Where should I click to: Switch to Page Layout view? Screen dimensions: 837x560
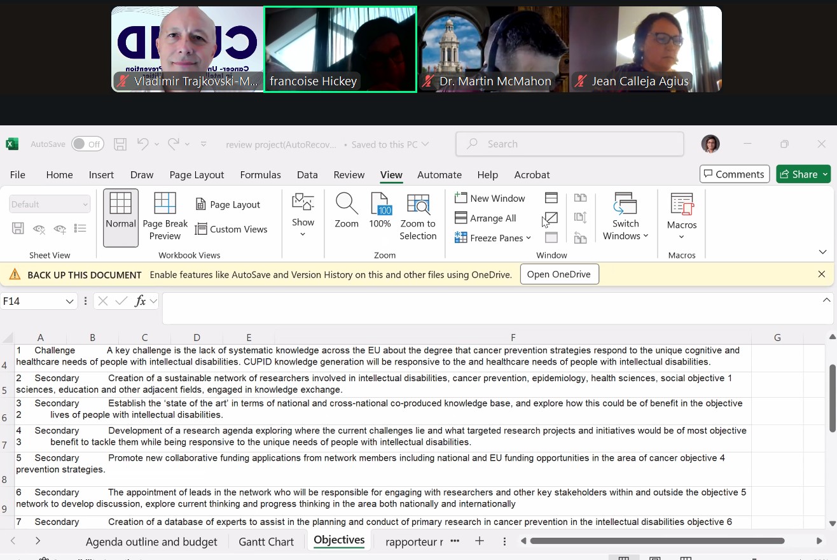[228, 204]
